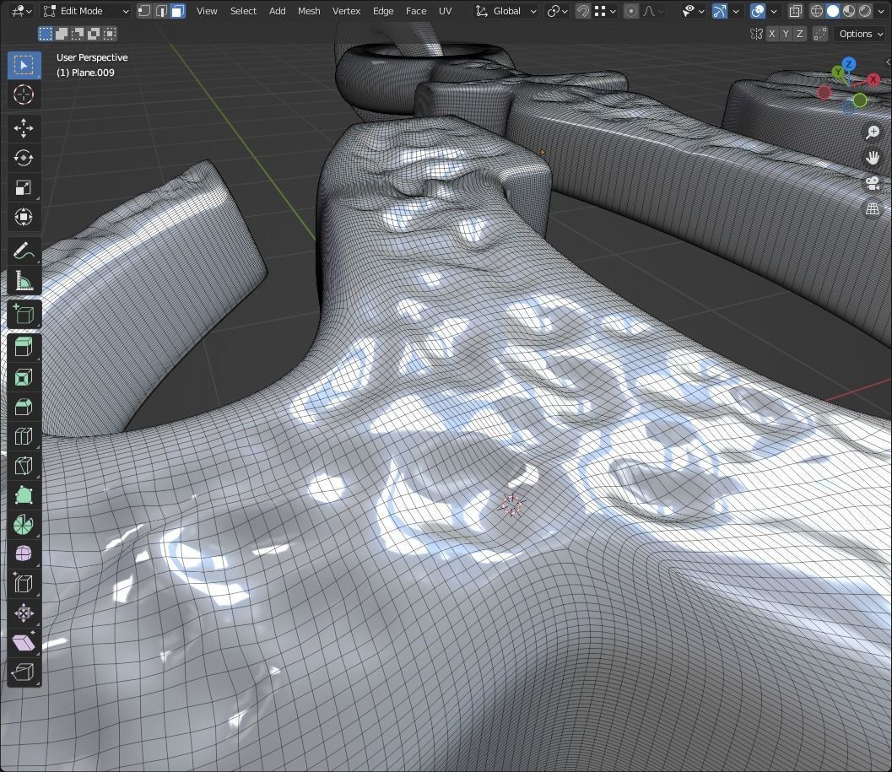892x772 pixels.
Task: Open the View menu
Action: [207, 11]
